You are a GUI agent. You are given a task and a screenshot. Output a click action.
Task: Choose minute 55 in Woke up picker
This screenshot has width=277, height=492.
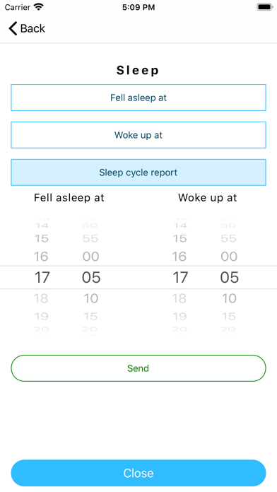[x=229, y=238]
